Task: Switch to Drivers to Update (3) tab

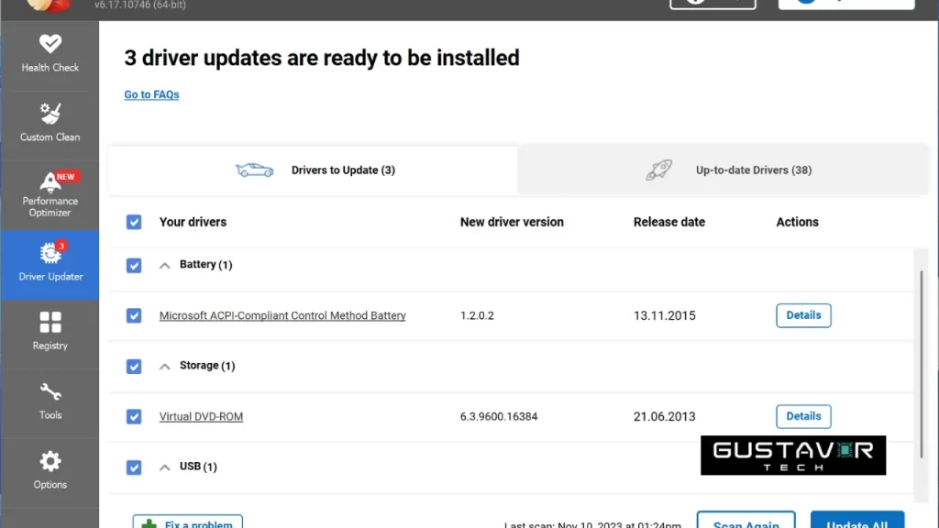Action: pyautogui.click(x=314, y=170)
